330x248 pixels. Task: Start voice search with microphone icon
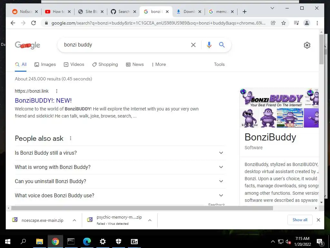[209, 45]
